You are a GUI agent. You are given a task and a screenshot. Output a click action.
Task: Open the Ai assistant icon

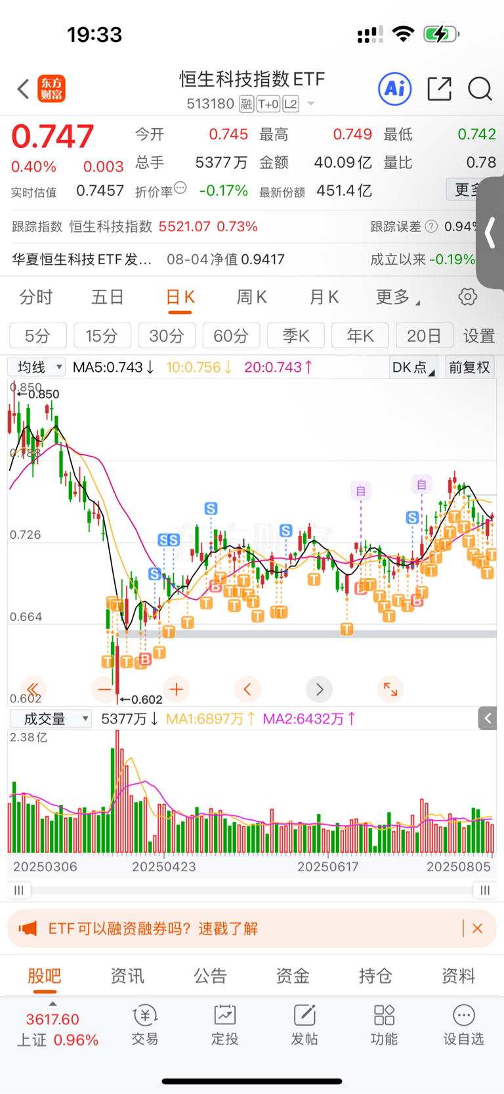point(395,89)
